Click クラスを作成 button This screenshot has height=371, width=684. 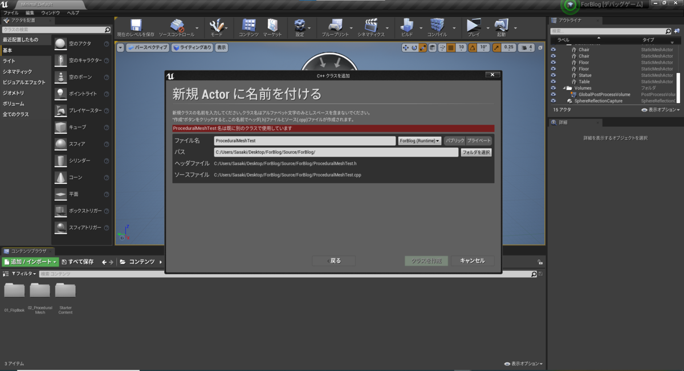click(x=426, y=261)
